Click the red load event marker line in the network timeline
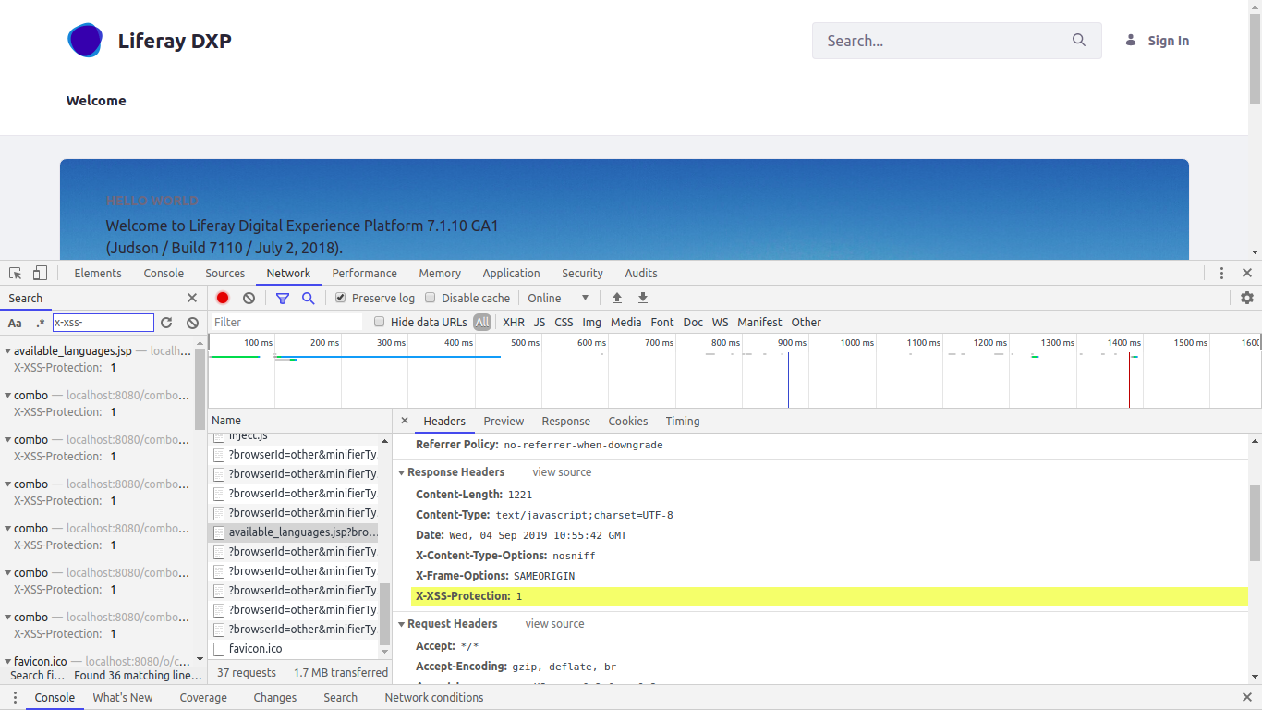Viewport: 1262px width, 710px height. [1129, 379]
